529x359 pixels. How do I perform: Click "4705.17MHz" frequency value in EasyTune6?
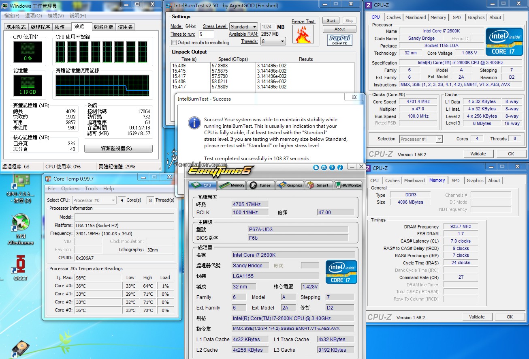[250, 204]
